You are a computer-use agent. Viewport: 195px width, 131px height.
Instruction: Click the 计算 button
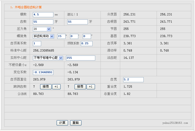point(62,123)
